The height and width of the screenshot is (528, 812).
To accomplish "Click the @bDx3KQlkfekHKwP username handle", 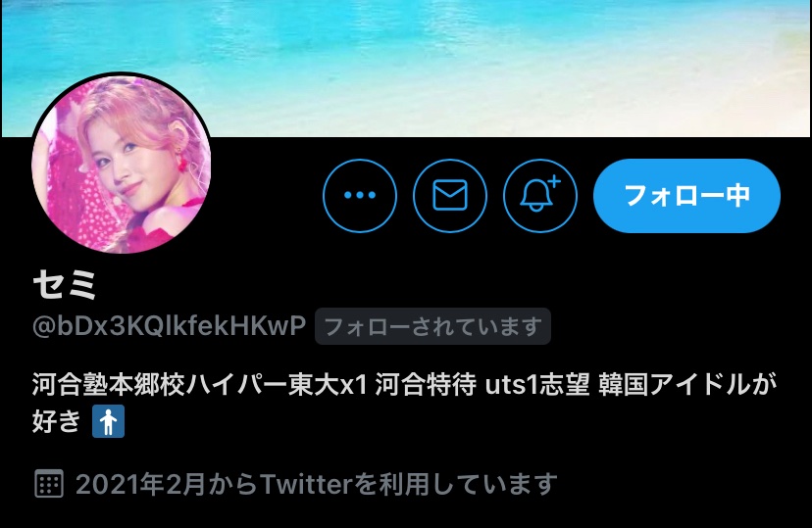I will [170, 326].
